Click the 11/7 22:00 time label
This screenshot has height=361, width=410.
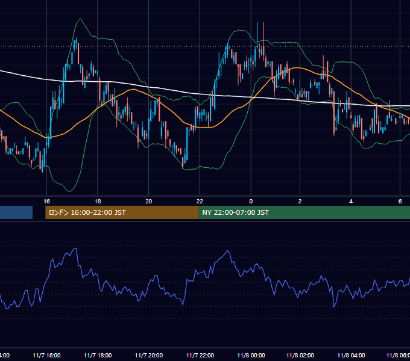pos(200,355)
